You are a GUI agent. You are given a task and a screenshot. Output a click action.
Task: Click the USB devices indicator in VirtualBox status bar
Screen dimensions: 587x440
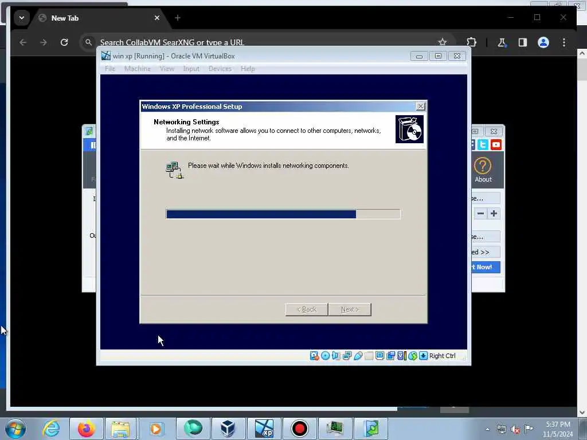358,356
